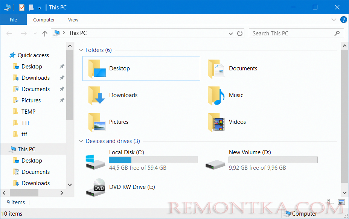Unpin Downloads via its pin icon
This screenshot has height=219, width=349.
pos(62,78)
